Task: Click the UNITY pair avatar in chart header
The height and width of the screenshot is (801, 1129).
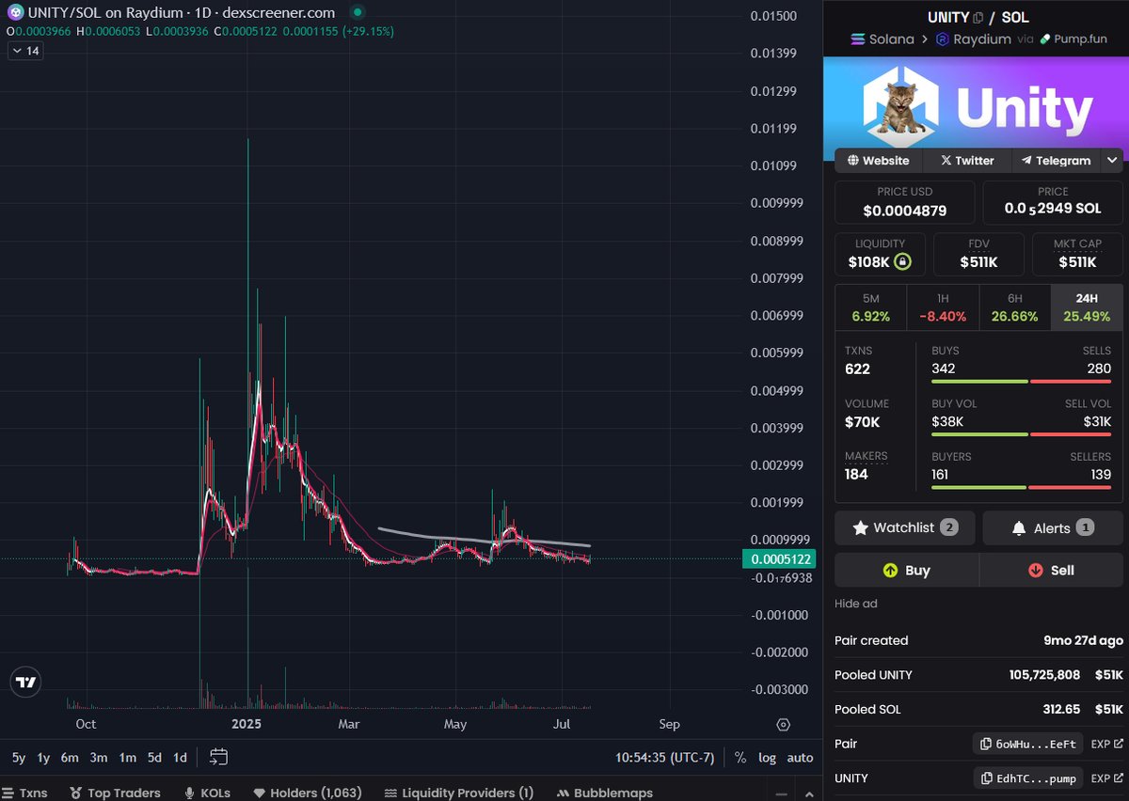Action: point(15,14)
